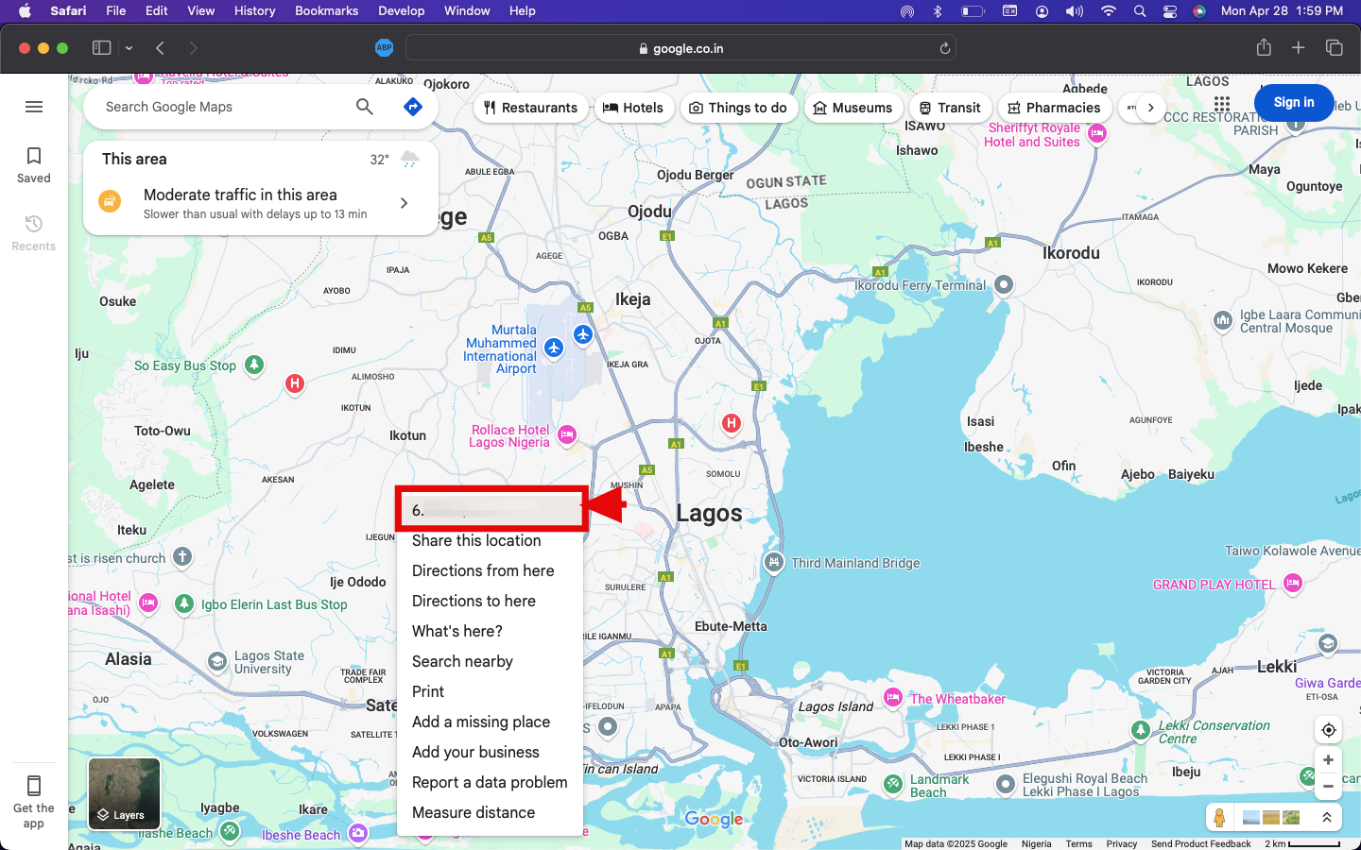
Task: Open directions using the blue arrow icon
Action: 412,107
